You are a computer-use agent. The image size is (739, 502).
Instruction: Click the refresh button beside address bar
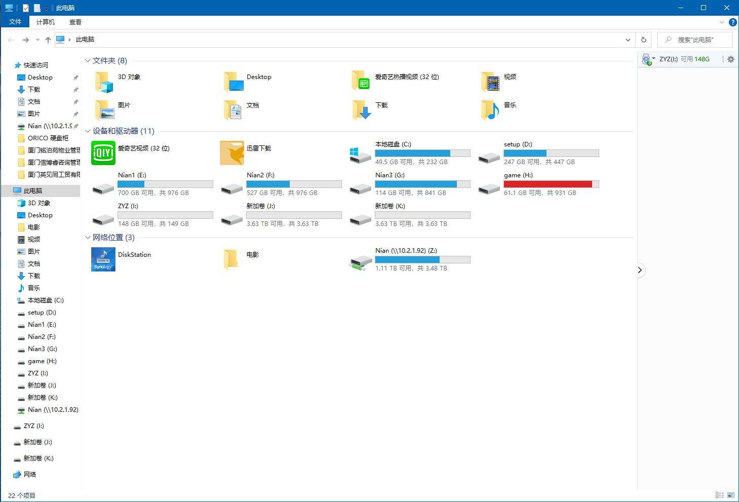coord(644,40)
